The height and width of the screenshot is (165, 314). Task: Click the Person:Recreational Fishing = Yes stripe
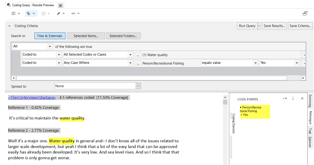tap(255, 111)
